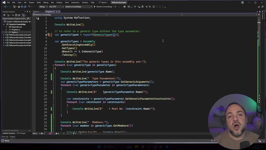Click the Search box in title bar

[x=103, y=2]
